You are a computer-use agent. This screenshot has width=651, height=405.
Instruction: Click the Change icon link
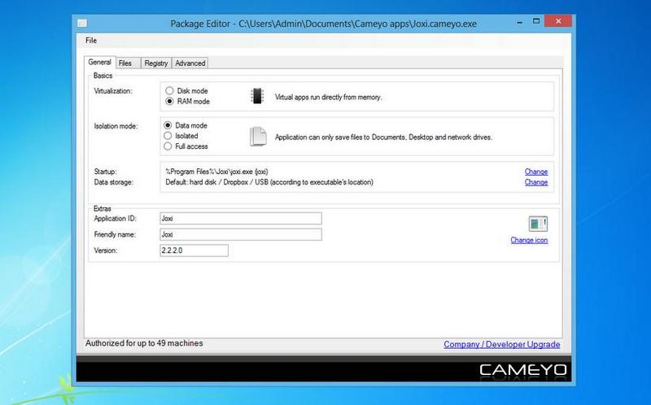(x=529, y=240)
